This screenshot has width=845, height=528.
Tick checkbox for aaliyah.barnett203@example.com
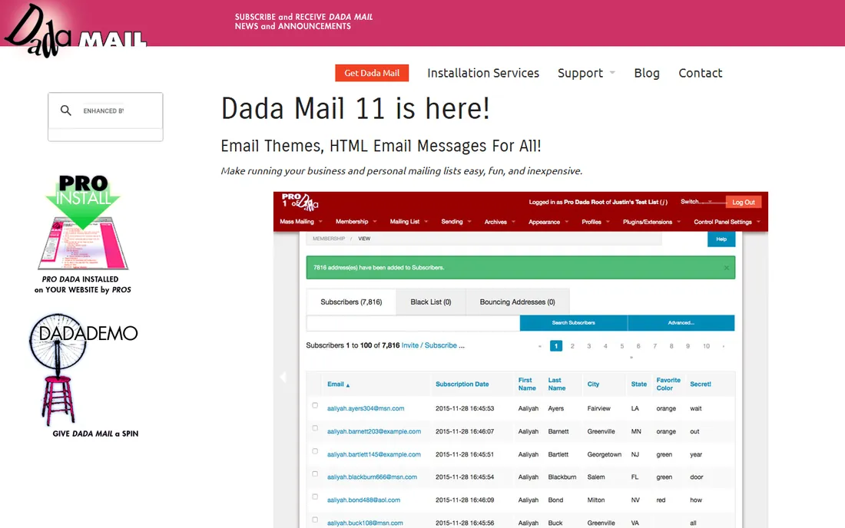[x=315, y=428]
